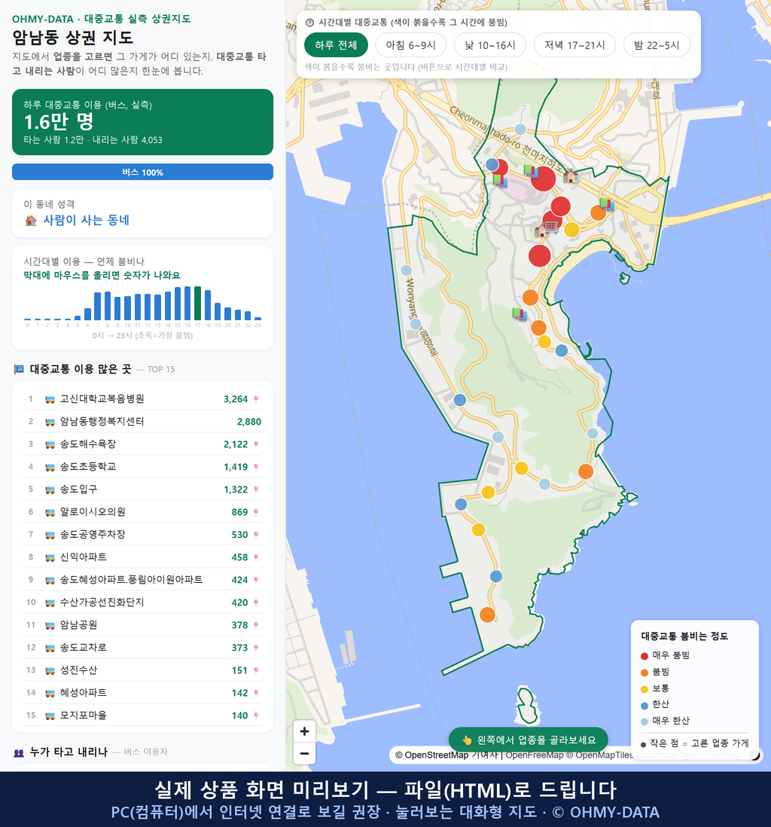
Task: Click the 사람이 사는 동네 neighborhood label
Action: tap(86, 221)
